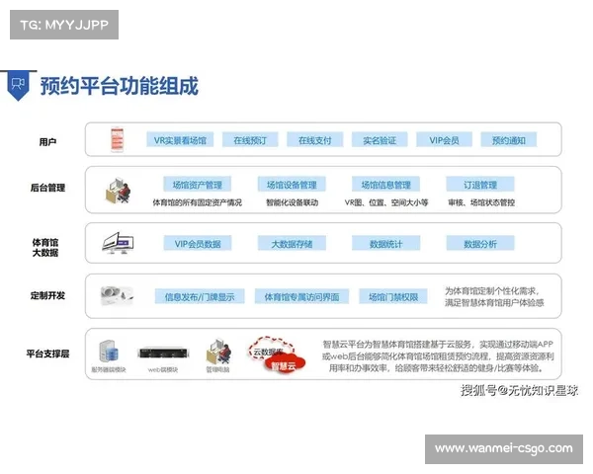Click the 体育馆大数据 row label
Viewport: 593px width, 474px height.
45,247
